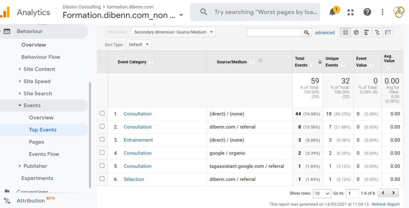This screenshot has width=409, height=208.
Task: Open the help question mark icon
Action: click(367, 12)
